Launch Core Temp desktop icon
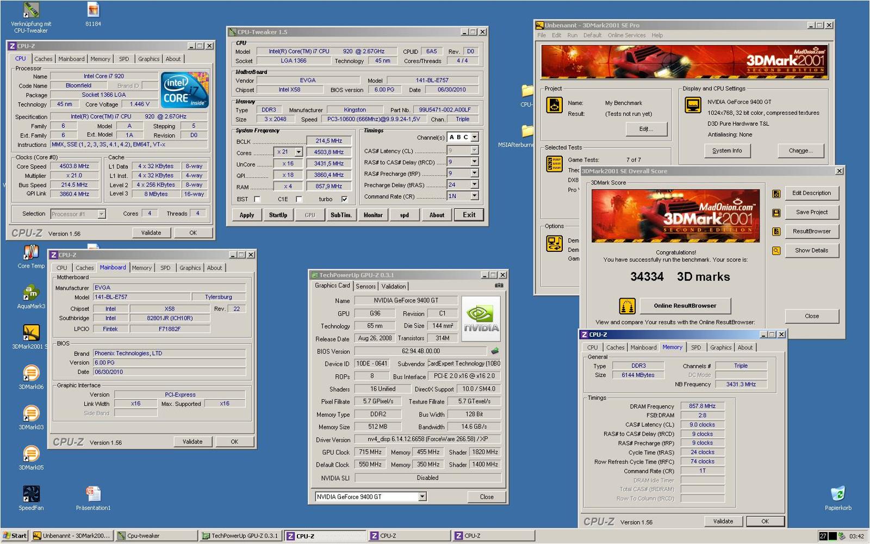This screenshot has width=870, height=544. coord(31,253)
